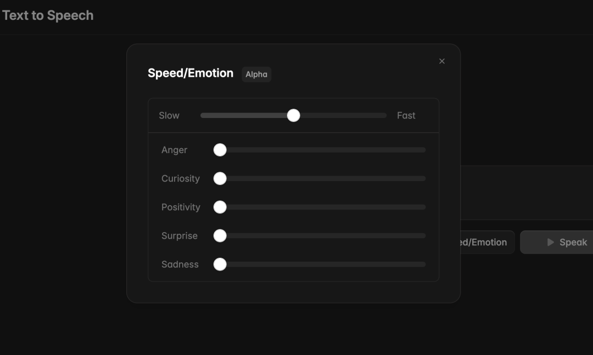
Task: Click the Alpha badge next to the title
Action: [x=256, y=75]
